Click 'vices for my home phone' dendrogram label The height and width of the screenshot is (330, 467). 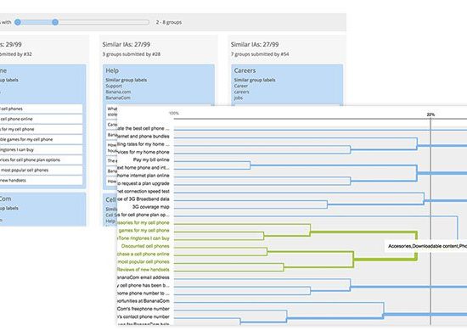(x=143, y=152)
